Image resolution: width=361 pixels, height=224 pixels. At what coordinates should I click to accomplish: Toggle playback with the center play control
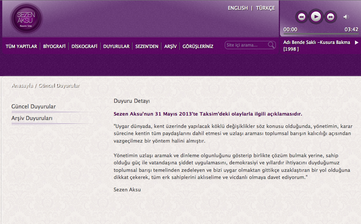316,17
